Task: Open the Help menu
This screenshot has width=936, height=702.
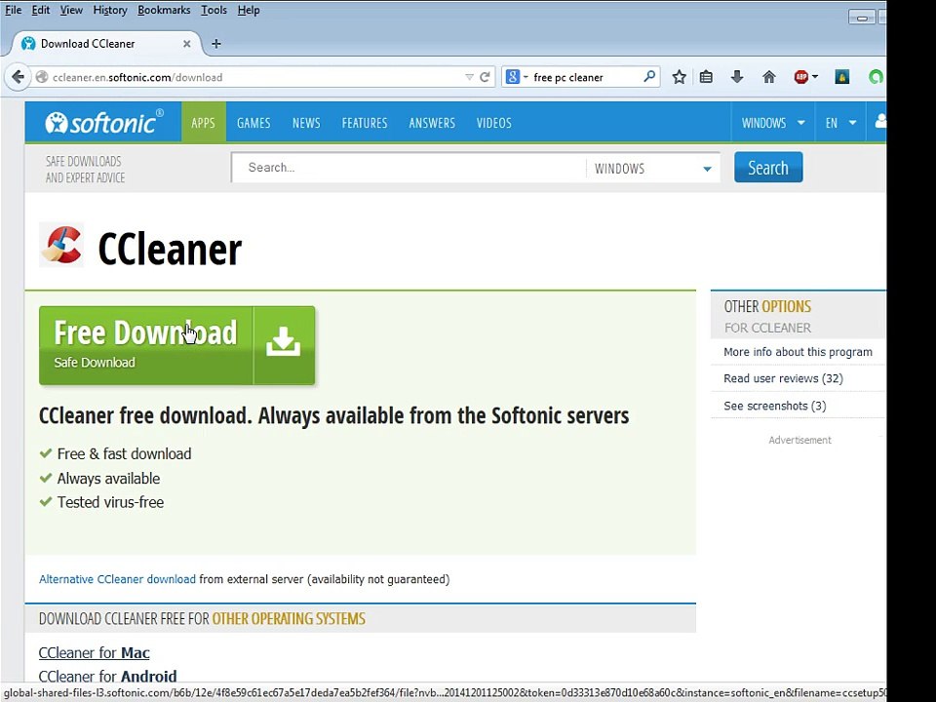Action: click(249, 10)
